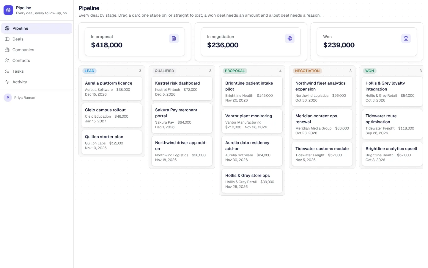Screen dimensions: 428x268
Task: Open the Vantor plant monitoring card
Action: tap(252, 121)
